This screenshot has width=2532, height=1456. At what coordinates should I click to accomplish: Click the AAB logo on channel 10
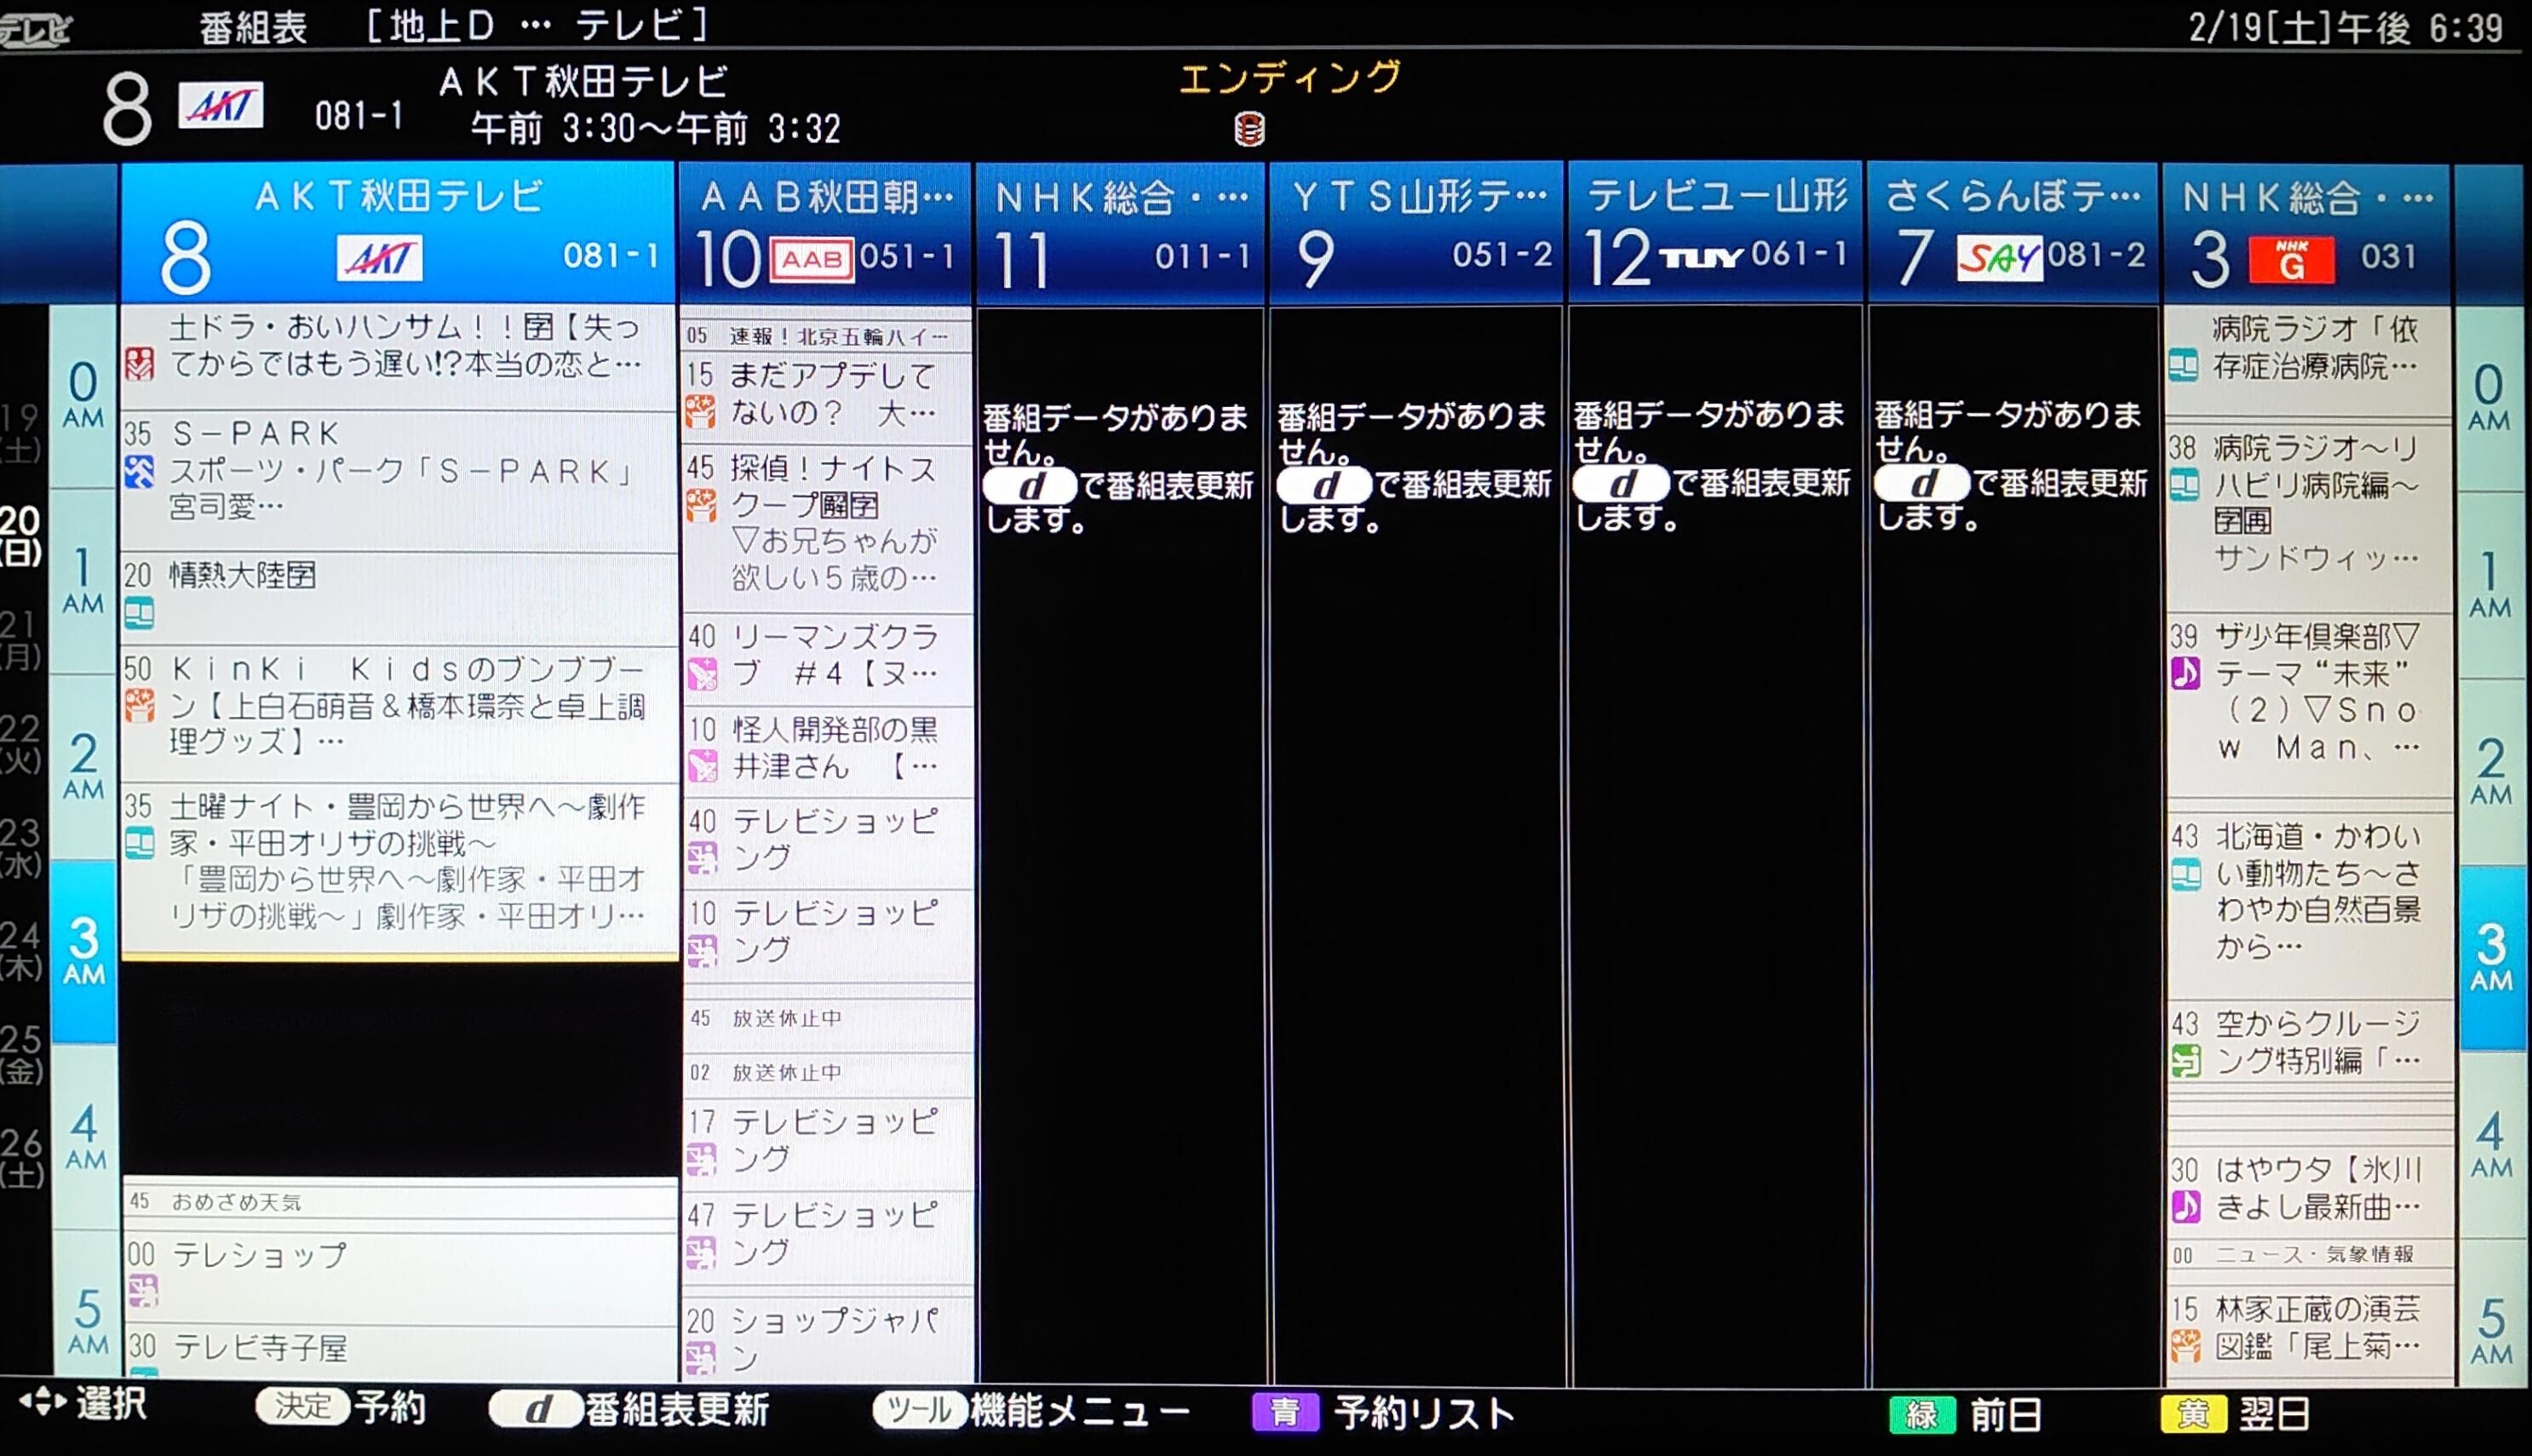pos(811,260)
